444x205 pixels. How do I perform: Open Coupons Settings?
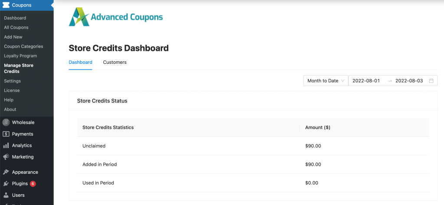[12, 81]
